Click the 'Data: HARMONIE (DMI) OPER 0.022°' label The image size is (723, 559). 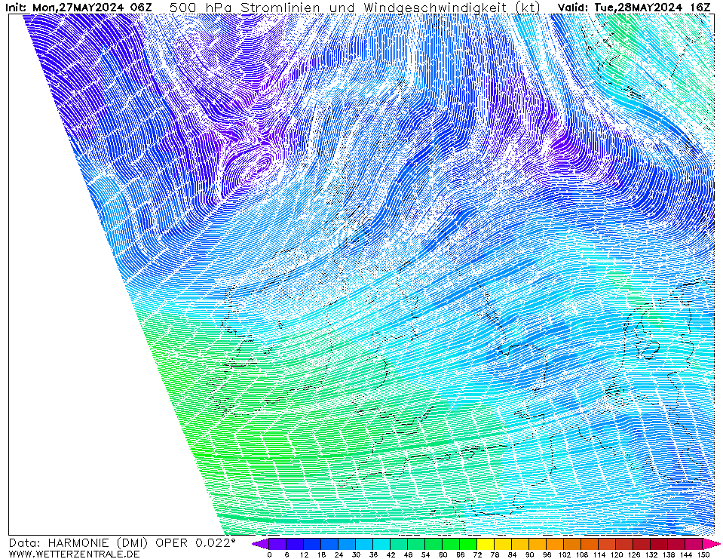[x=122, y=543]
